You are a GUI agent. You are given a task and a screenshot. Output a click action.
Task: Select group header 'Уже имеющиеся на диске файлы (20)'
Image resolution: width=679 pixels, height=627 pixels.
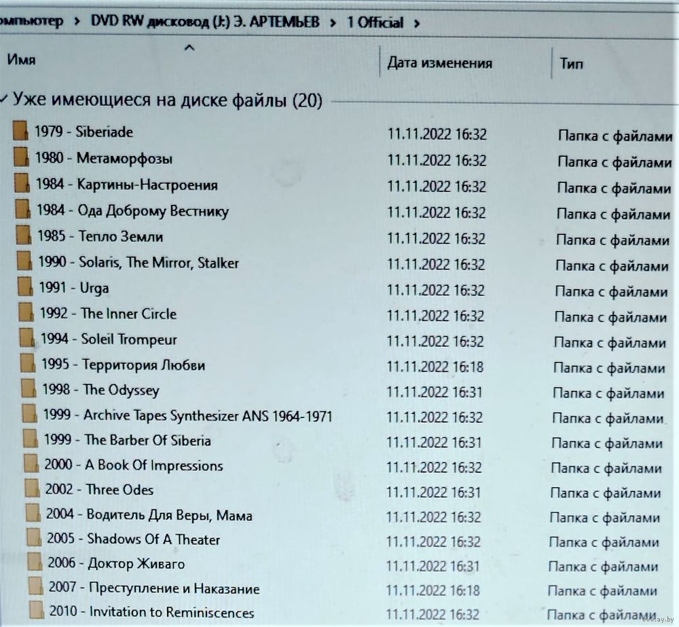(x=167, y=100)
